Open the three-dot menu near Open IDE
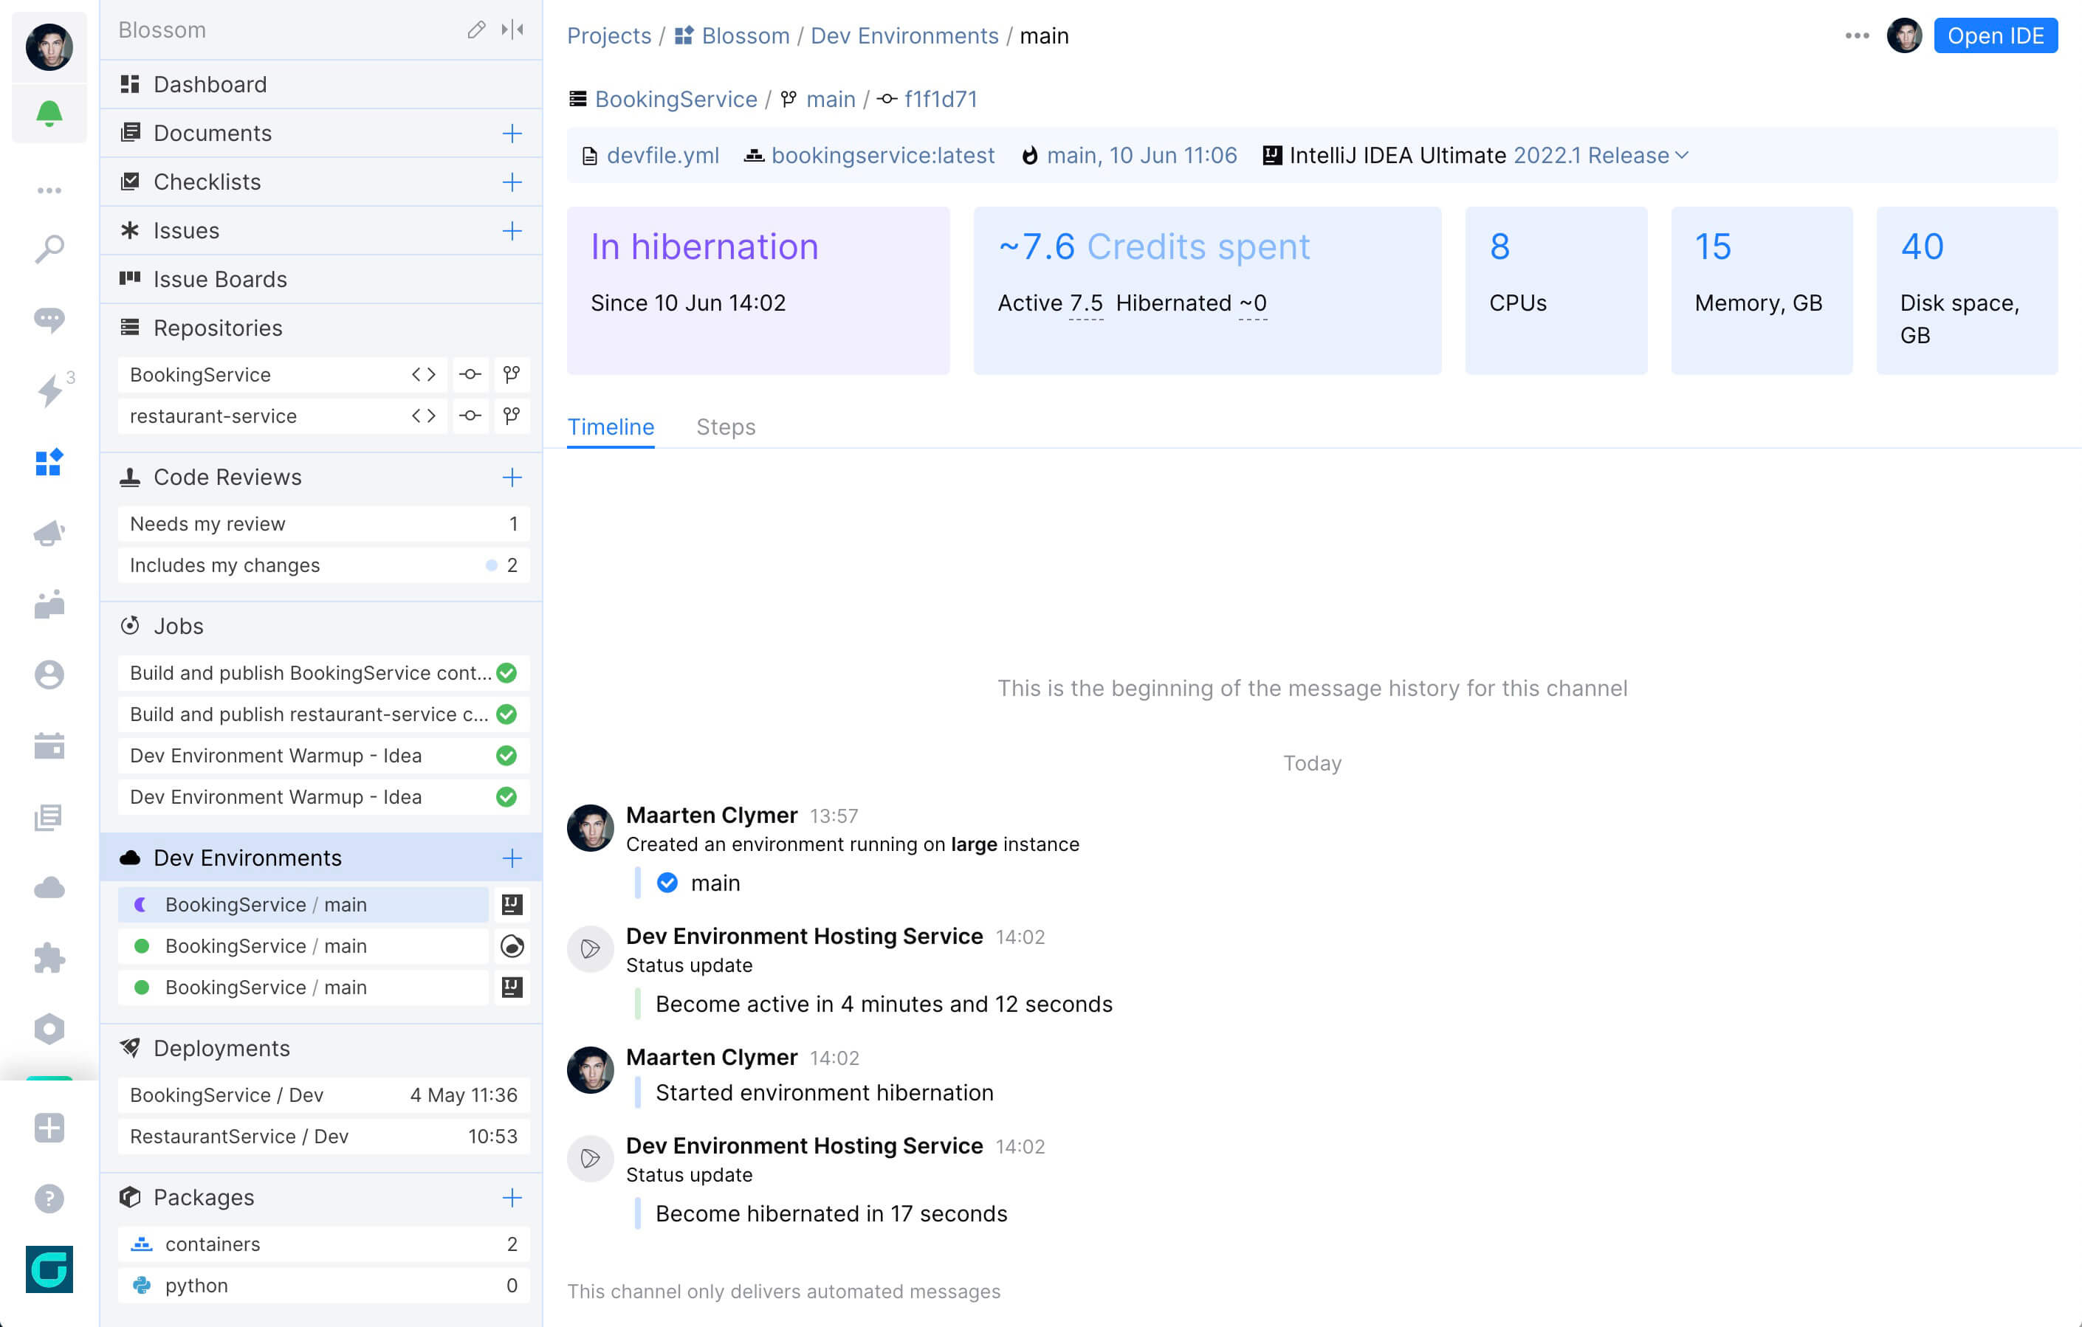 [x=1856, y=35]
